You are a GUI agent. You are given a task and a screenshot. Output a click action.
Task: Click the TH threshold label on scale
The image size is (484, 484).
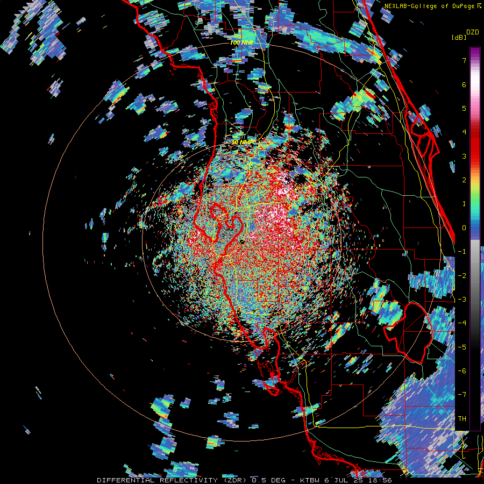pos(462,419)
